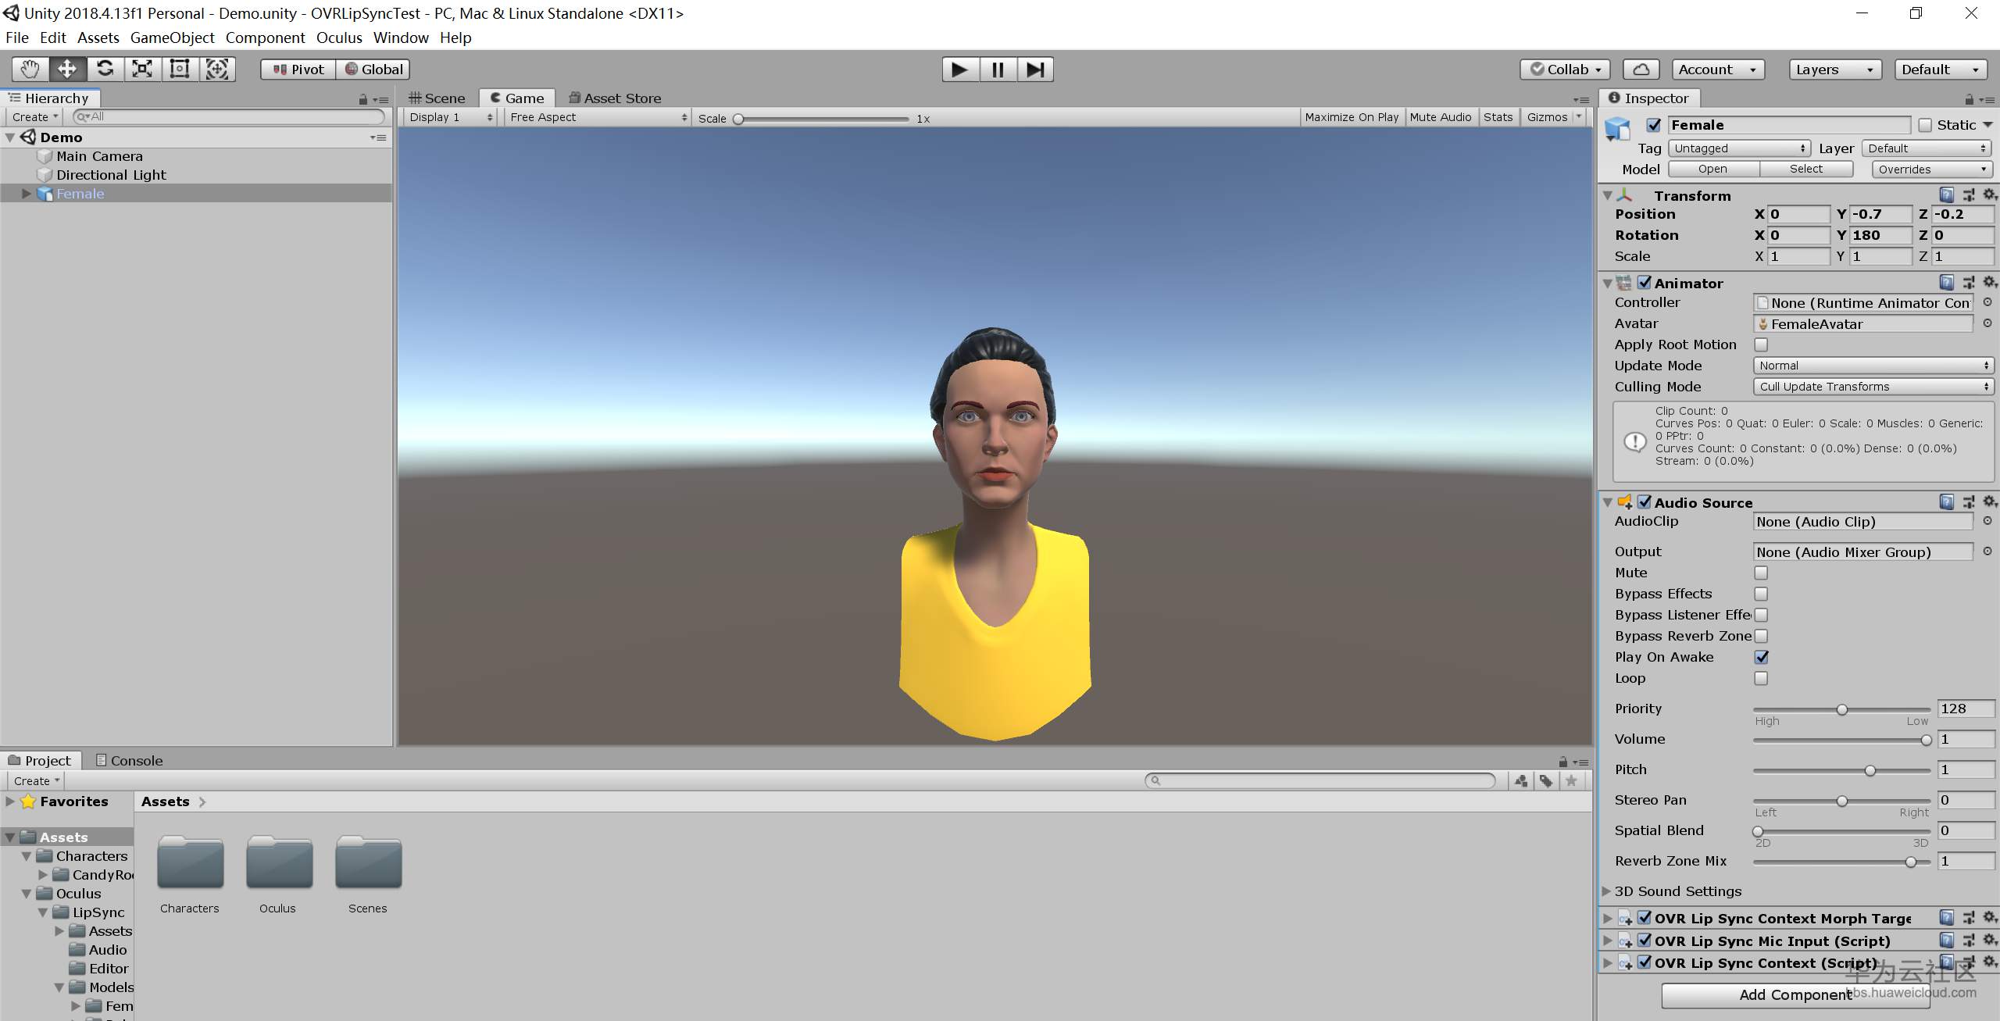The image size is (2000, 1021).
Task: Open the cloud services icon
Action: tap(1641, 70)
